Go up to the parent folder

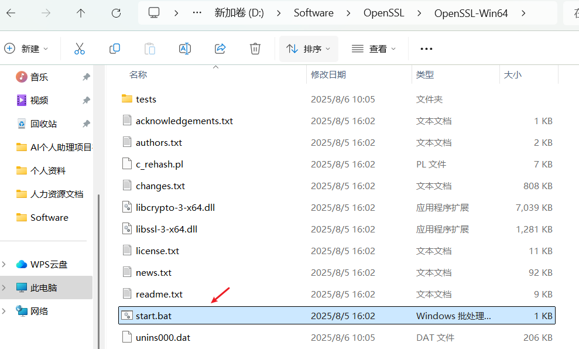(80, 13)
